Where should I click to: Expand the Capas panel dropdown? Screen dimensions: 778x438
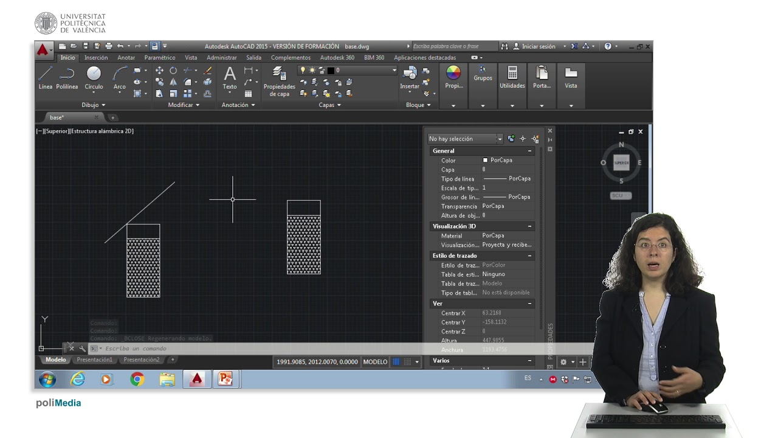coord(329,105)
